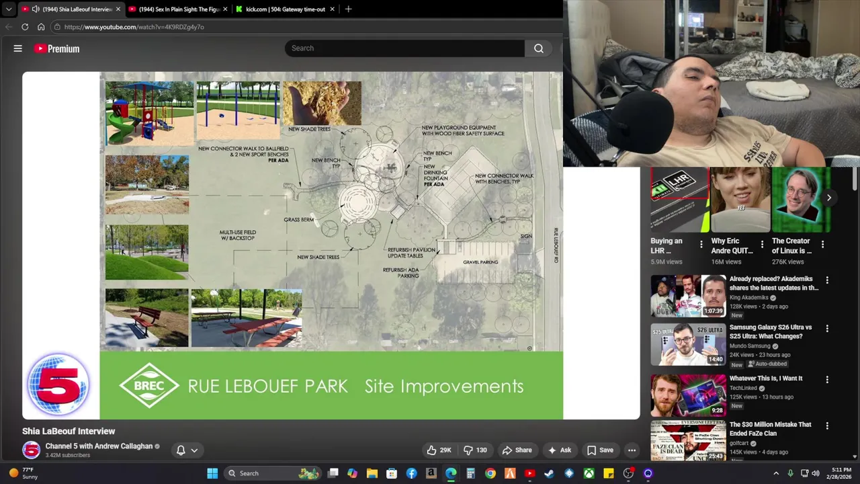Click the YouTube Premium logo
Viewport: 860px width, 484px height.
(57, 48)
